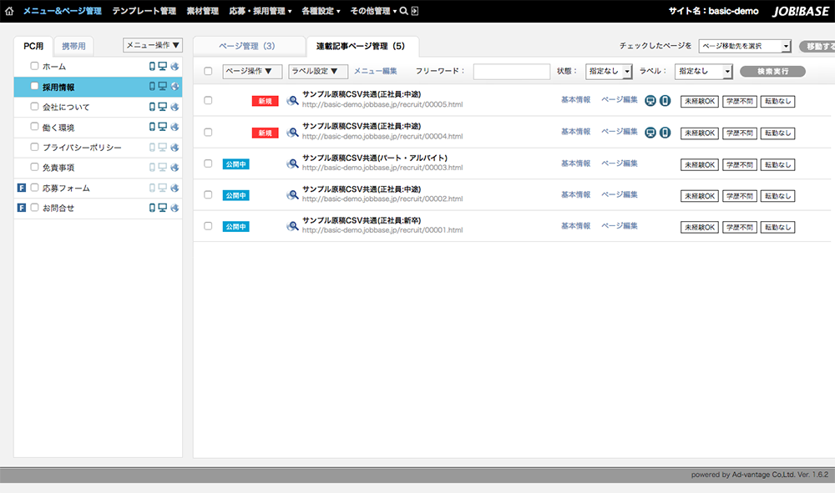The image size is (835, 493).
Task: Preview page 00004 with magnifier icon
Action: 292,133
